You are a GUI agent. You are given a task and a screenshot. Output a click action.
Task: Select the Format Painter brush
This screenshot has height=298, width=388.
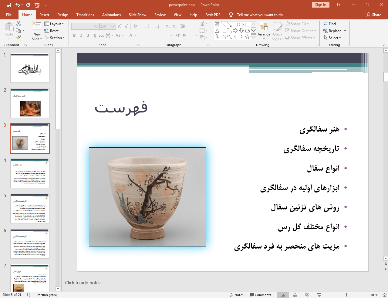[x=19, y=38]
